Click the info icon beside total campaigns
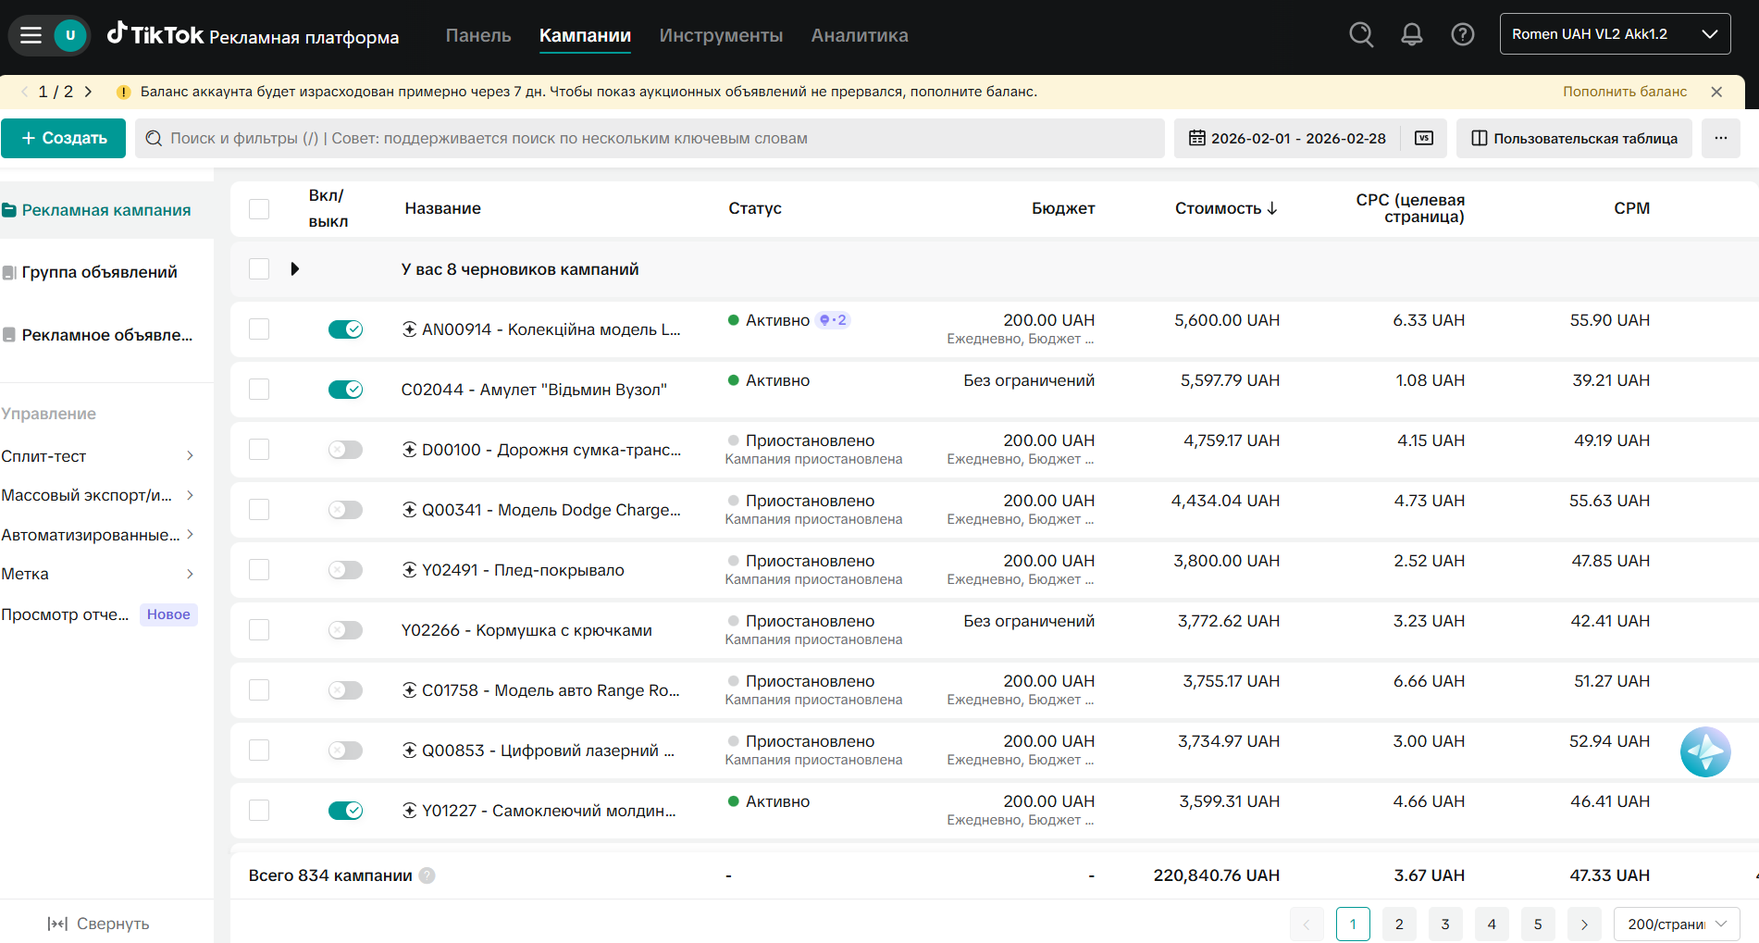 [x=427, y=875]
